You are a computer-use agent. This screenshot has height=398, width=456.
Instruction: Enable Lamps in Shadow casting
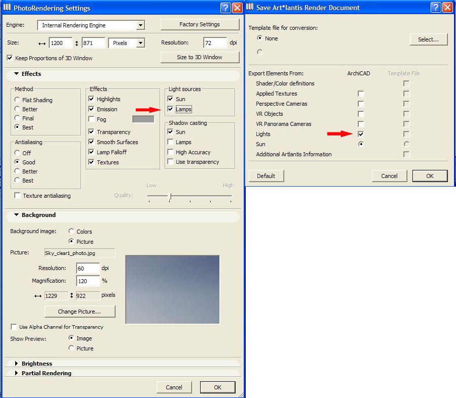(x=170, y=142)
